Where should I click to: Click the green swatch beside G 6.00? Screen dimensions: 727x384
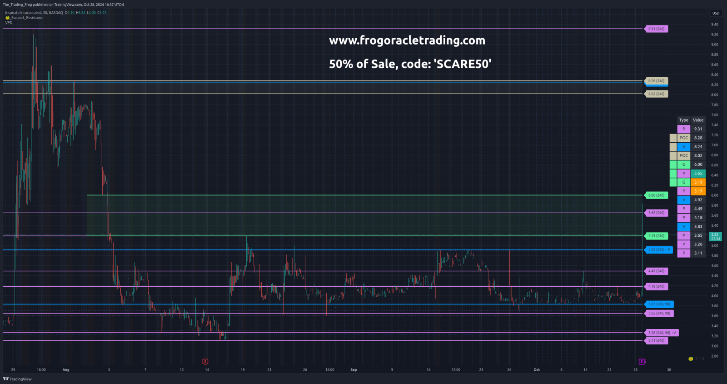673,165
